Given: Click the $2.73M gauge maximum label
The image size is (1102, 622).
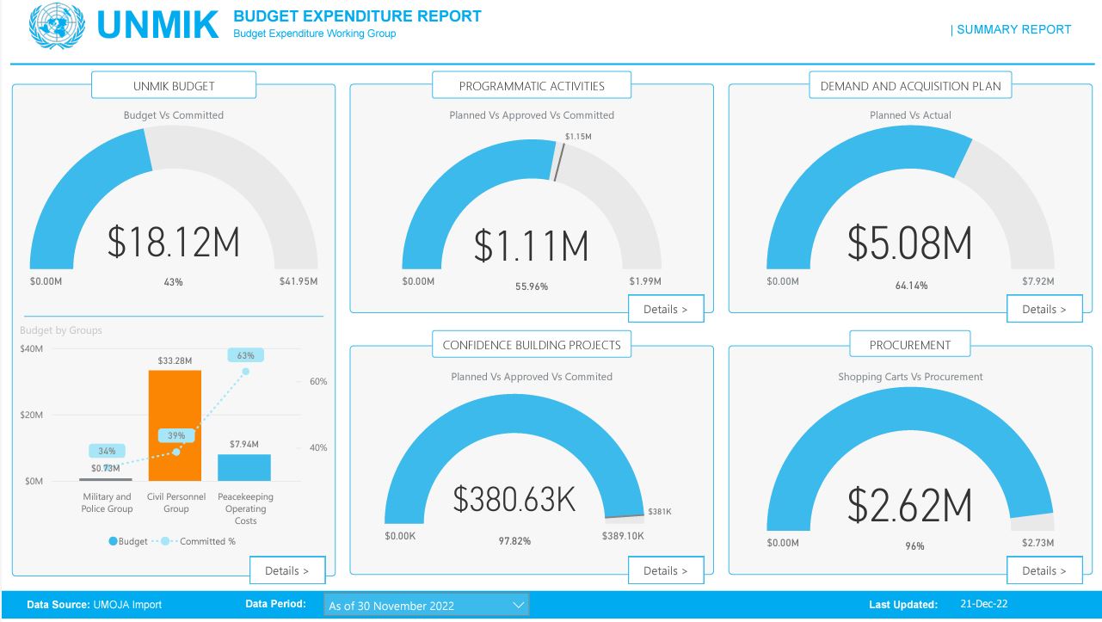Looking at the screenshot, I should coord(1038,543).
